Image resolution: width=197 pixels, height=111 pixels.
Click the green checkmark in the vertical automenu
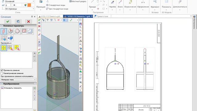[x=39, y=20]
